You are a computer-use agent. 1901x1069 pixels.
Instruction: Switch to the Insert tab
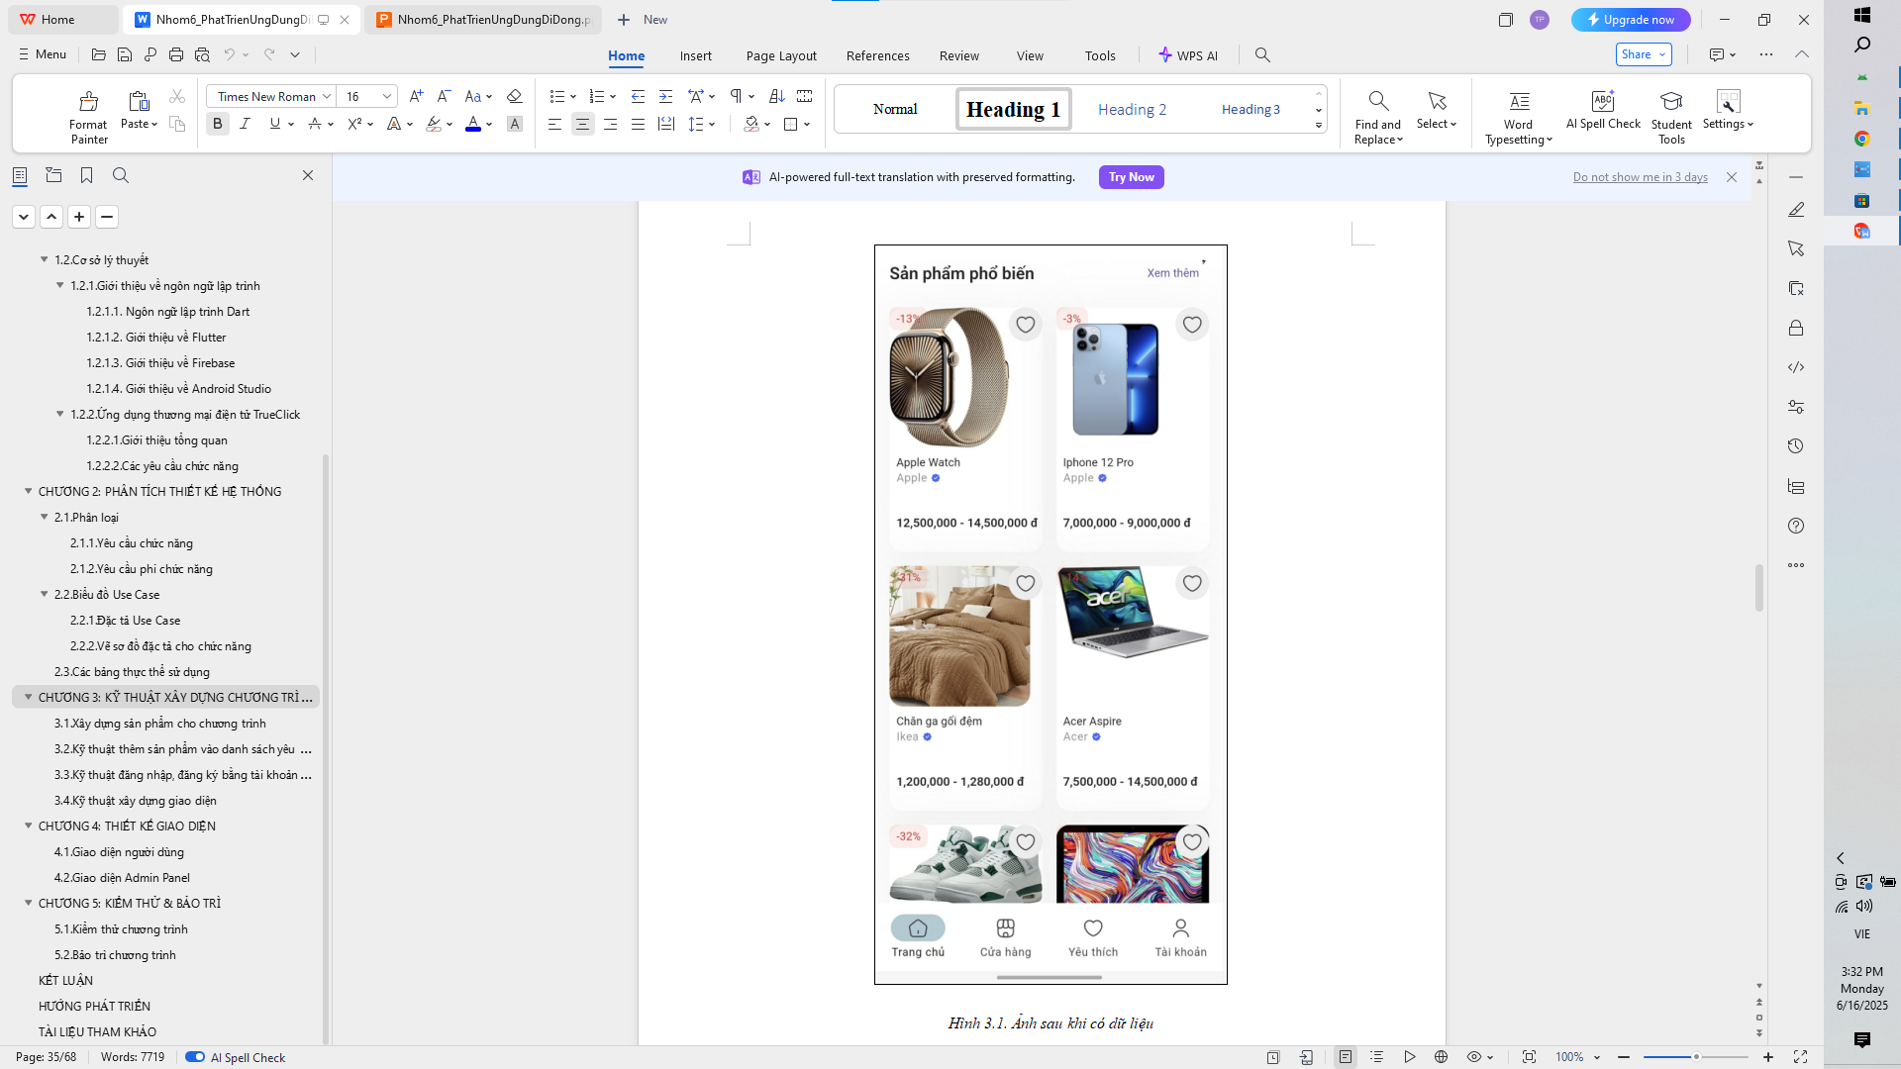click(x=695, y=55)
